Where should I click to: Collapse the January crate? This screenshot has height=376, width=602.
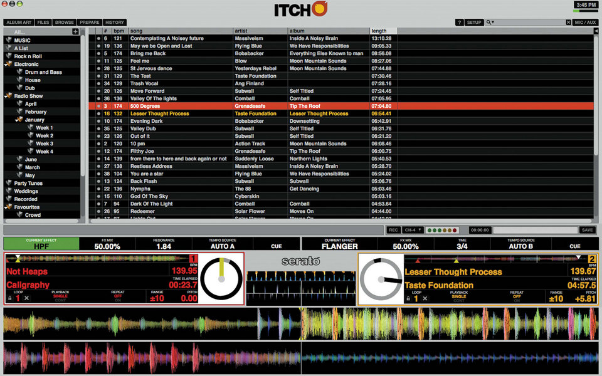18,120
